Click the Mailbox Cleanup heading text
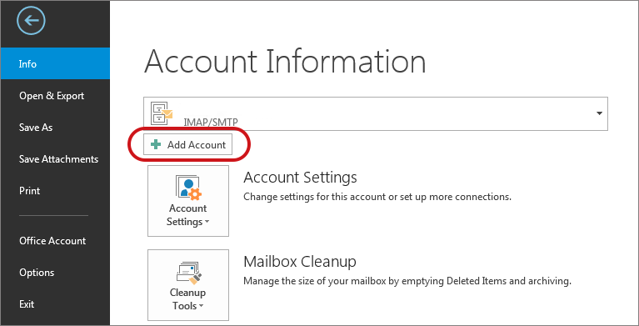639x326 pixels. coord(300,262)
